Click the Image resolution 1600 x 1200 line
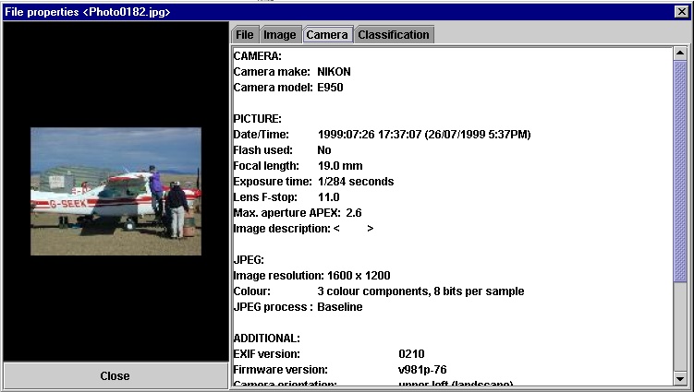The width and height of the screenshot is (694, 392). [311, 276]
